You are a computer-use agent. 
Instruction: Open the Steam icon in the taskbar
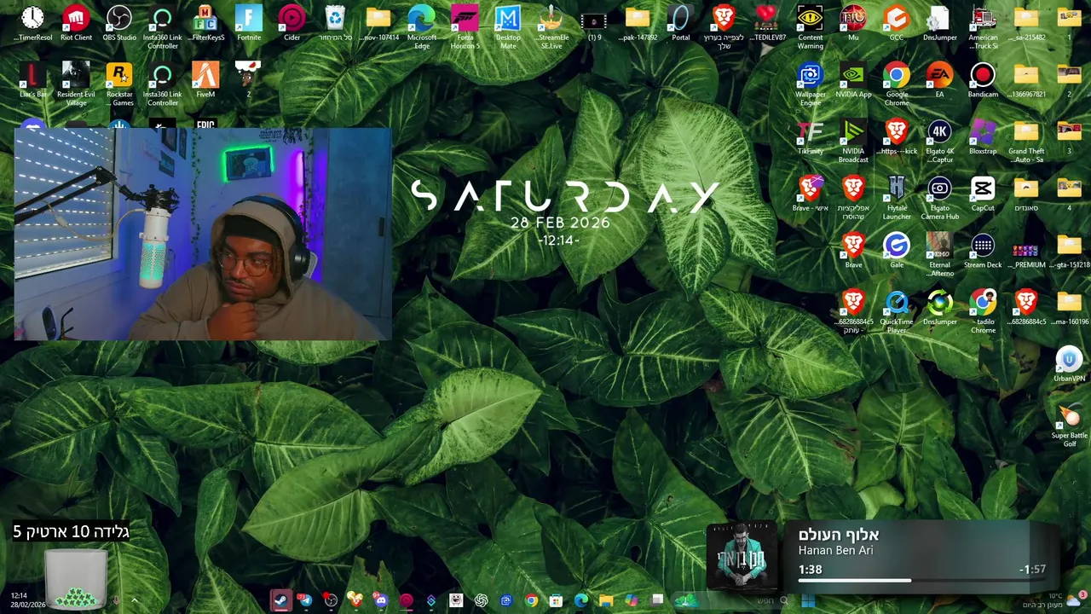pos(280,600)
